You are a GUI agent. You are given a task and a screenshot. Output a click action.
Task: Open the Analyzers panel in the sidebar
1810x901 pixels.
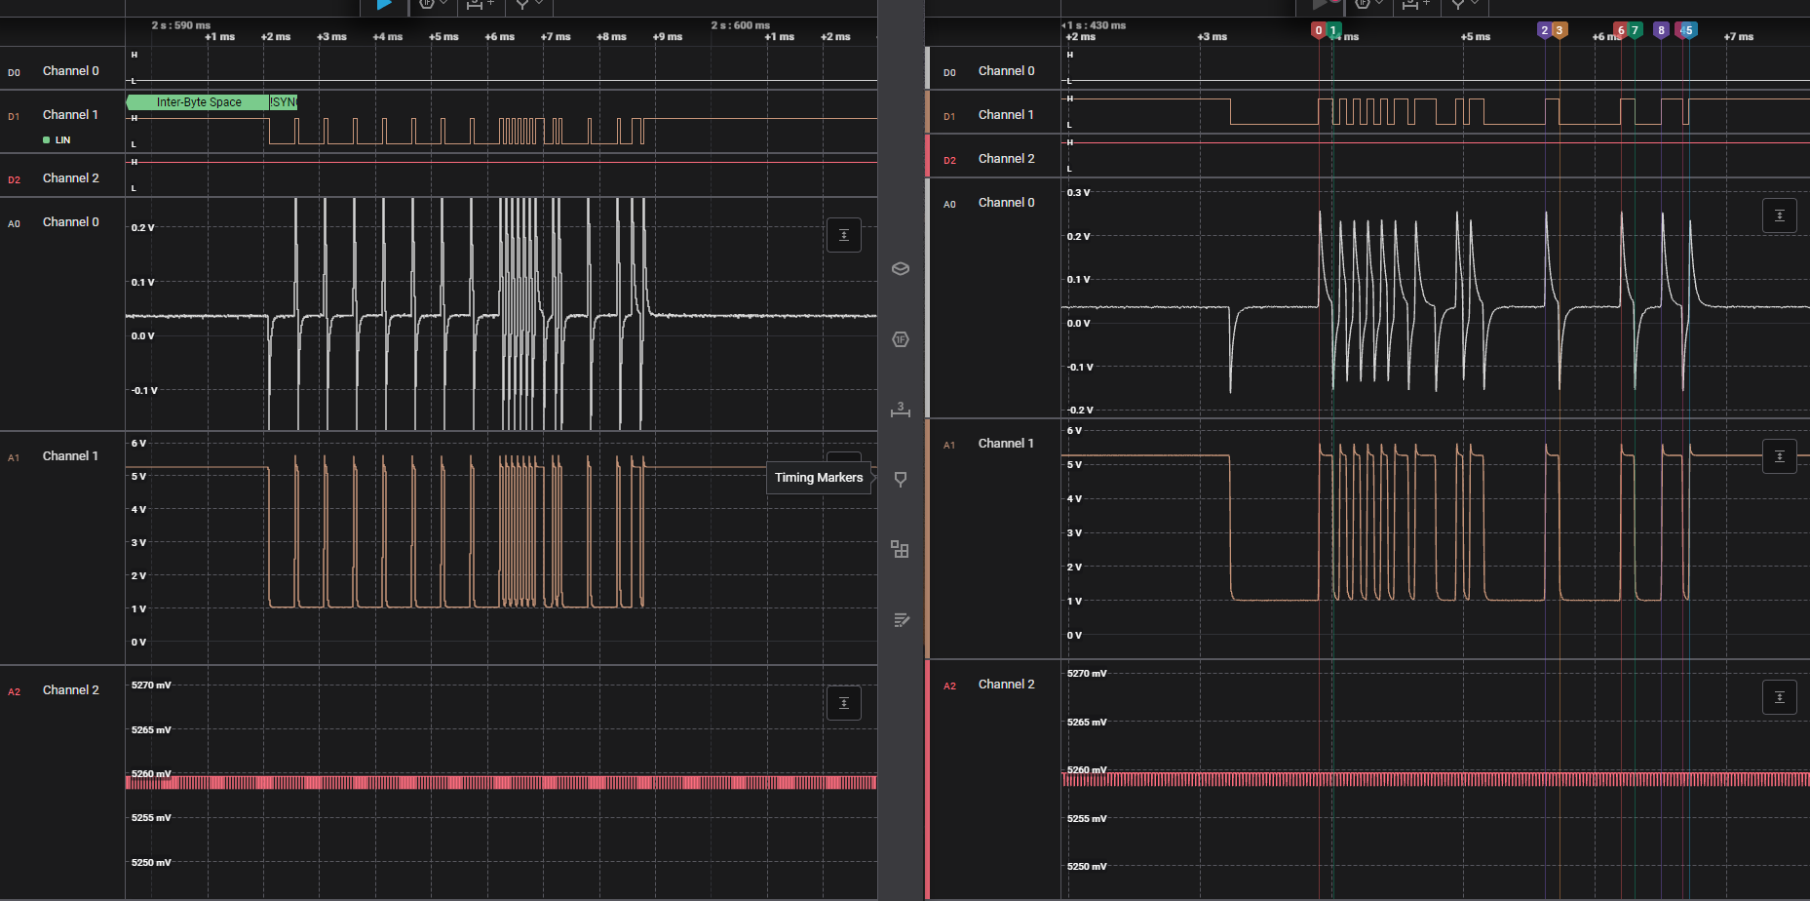pyautogui.click(x=901, y=339)
